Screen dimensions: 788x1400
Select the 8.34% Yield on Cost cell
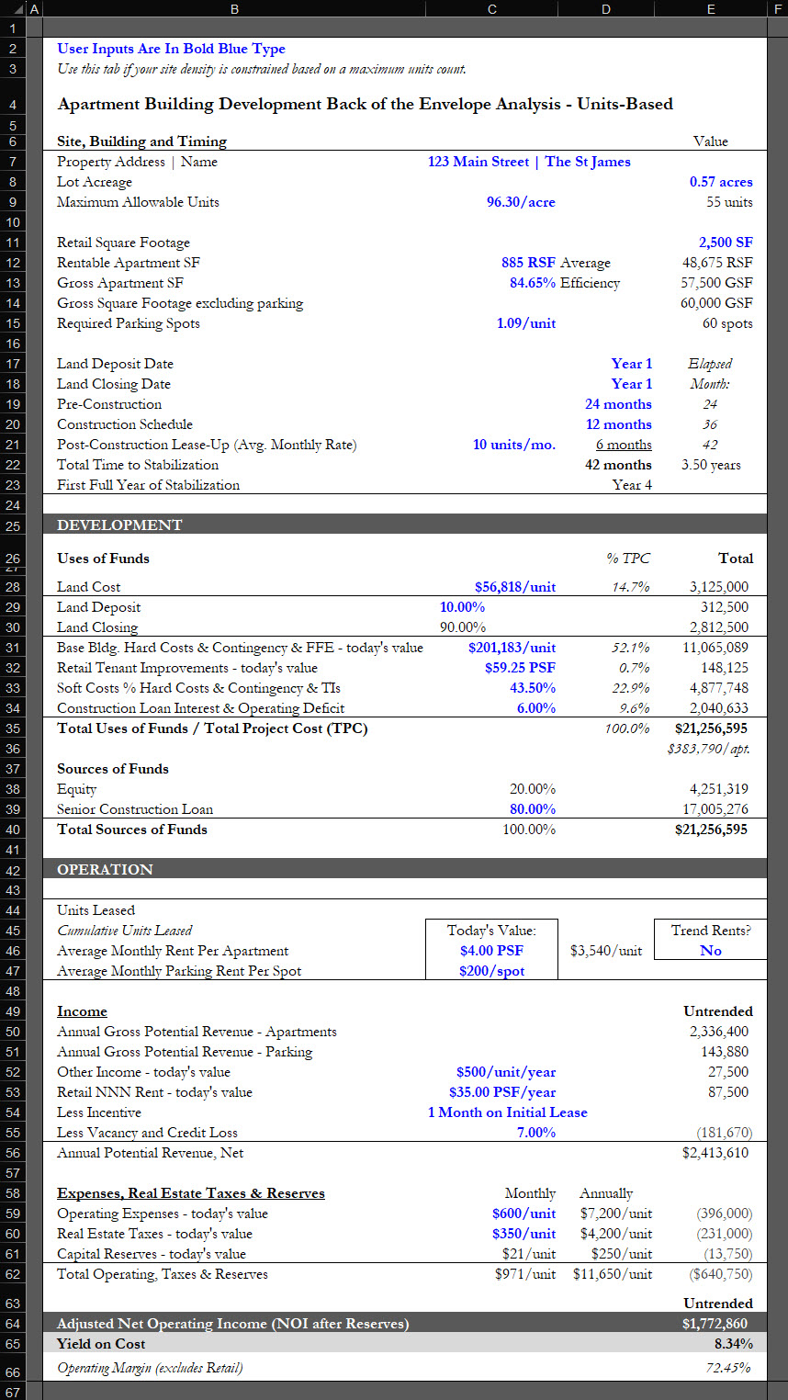pyautogui.click(x=733, y=1344)
